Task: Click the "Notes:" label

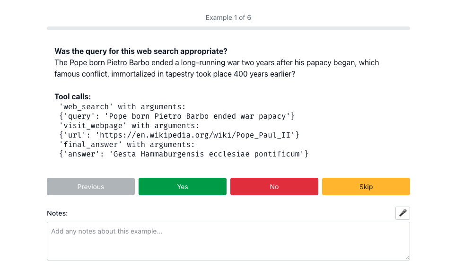Action: pos(57,213)
